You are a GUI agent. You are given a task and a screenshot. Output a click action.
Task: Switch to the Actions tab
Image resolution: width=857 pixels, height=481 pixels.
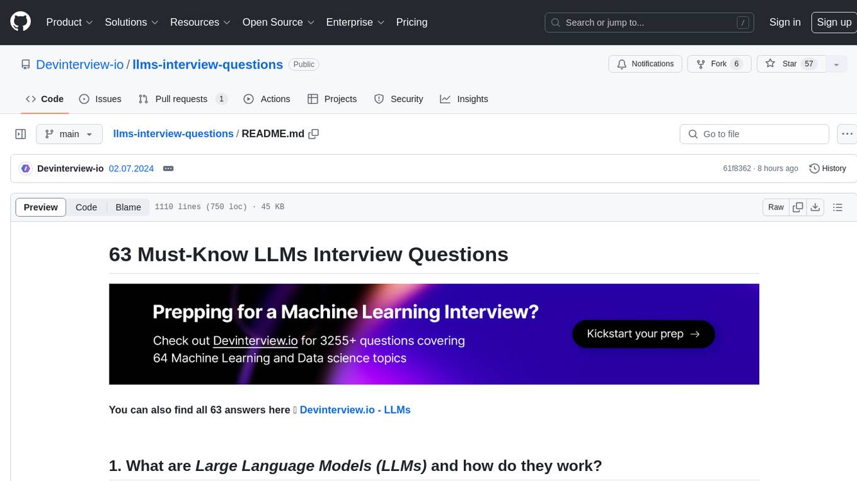pos(267,99)
